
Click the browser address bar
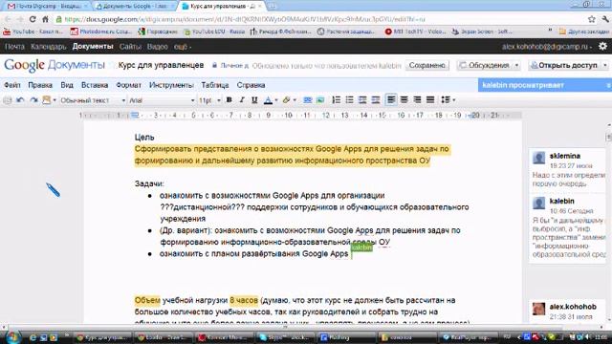[x=319, y=19]
